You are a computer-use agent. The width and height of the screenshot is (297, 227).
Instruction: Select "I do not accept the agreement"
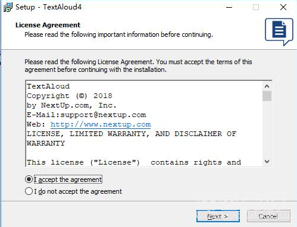(x=73, y=191)
